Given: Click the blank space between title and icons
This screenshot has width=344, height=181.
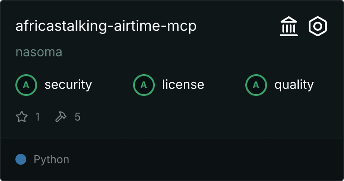Looking at the screenshot, I should tap(238, 26).
